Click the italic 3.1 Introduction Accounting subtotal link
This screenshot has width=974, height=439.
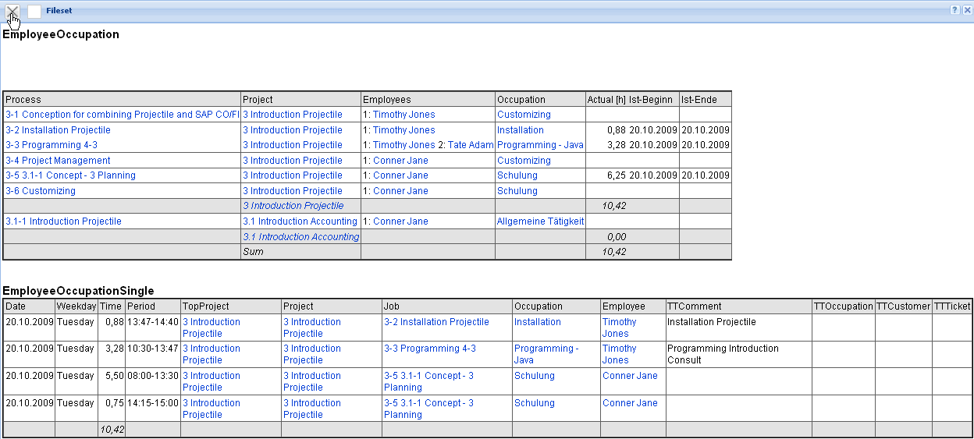(300, 237)
